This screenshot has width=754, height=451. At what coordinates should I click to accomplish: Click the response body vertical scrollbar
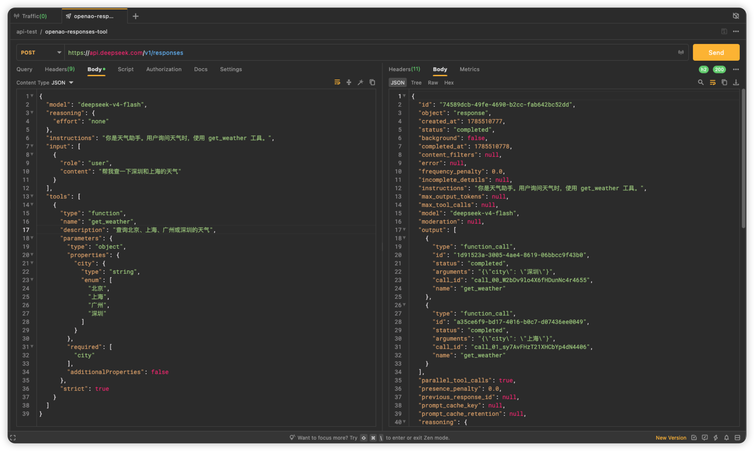pyautogui.click(x=743, y=159)
